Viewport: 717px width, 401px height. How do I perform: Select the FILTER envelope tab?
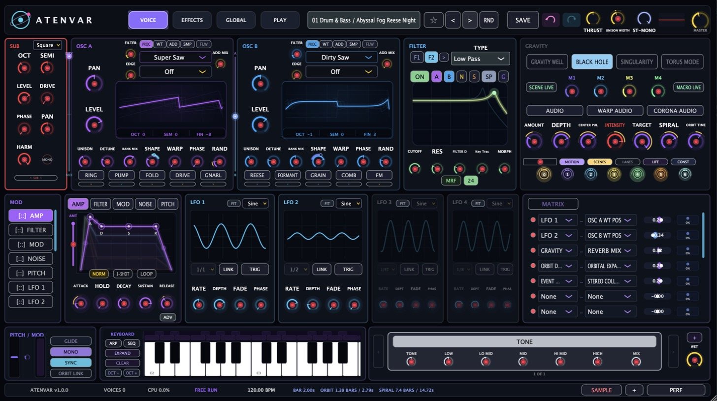point(100,204)
